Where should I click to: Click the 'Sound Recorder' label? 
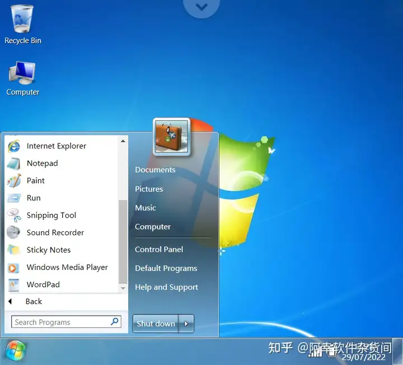point(55,232)
